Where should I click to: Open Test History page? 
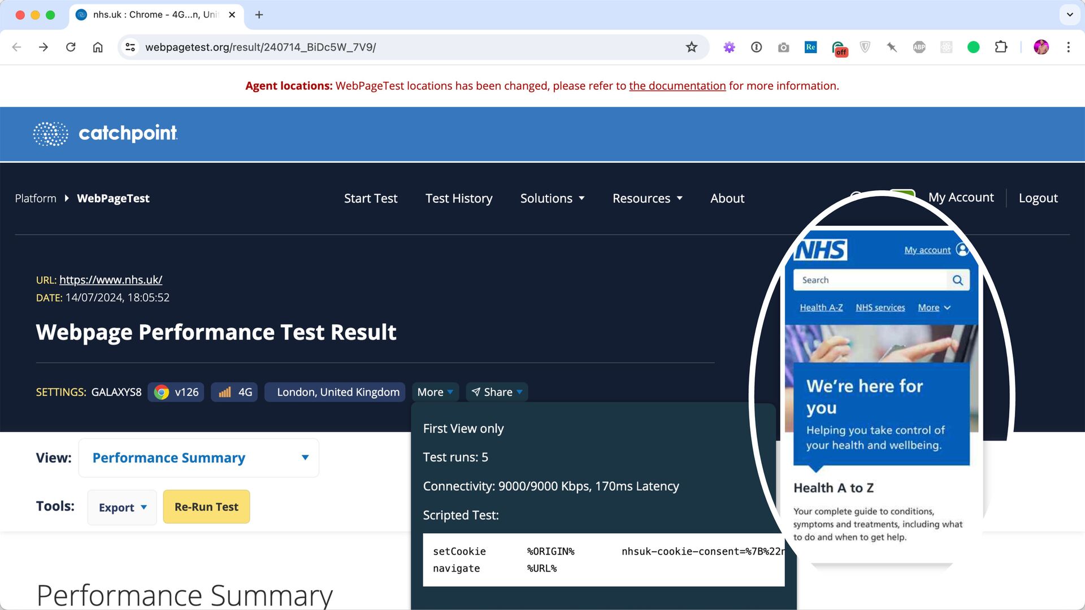pos(459,198)
